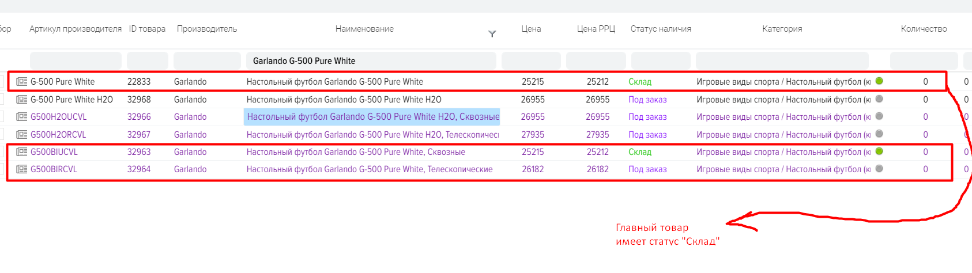This screenshot has width=972, height=273.
Task: Click Под заказ status in G500BIRCVL row
Action: (x=647, y=169)
